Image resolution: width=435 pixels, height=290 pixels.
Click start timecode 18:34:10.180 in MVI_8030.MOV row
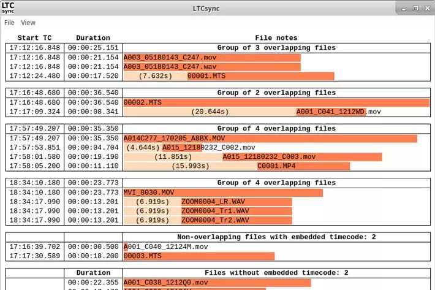[x=35, y=193]
